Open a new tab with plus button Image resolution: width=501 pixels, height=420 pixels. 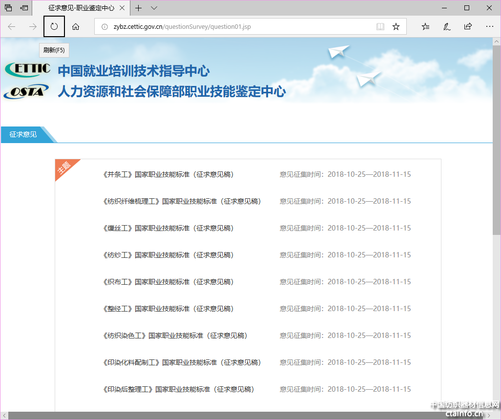pyautogui.click(x=139, y=8)
